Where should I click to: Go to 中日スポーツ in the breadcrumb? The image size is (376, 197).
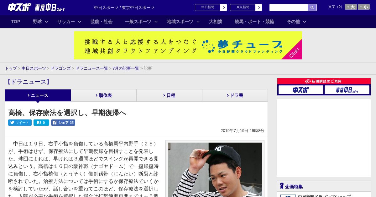(x=34, y=68)
